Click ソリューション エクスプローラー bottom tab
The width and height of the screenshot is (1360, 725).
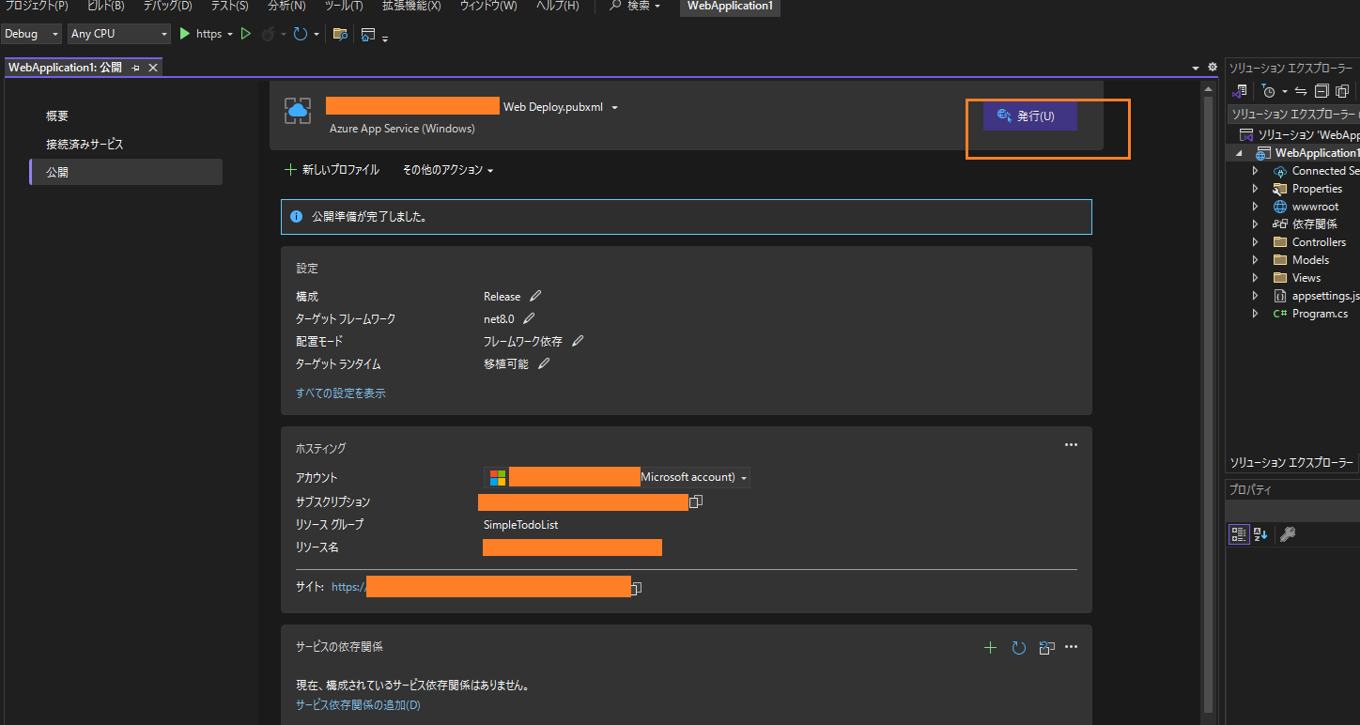1292,462
